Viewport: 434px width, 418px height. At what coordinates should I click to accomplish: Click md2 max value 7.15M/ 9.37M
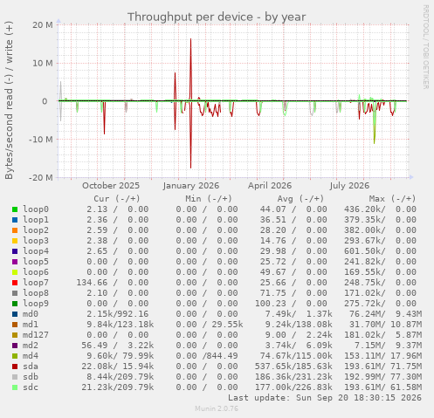(x=389, y=346)
